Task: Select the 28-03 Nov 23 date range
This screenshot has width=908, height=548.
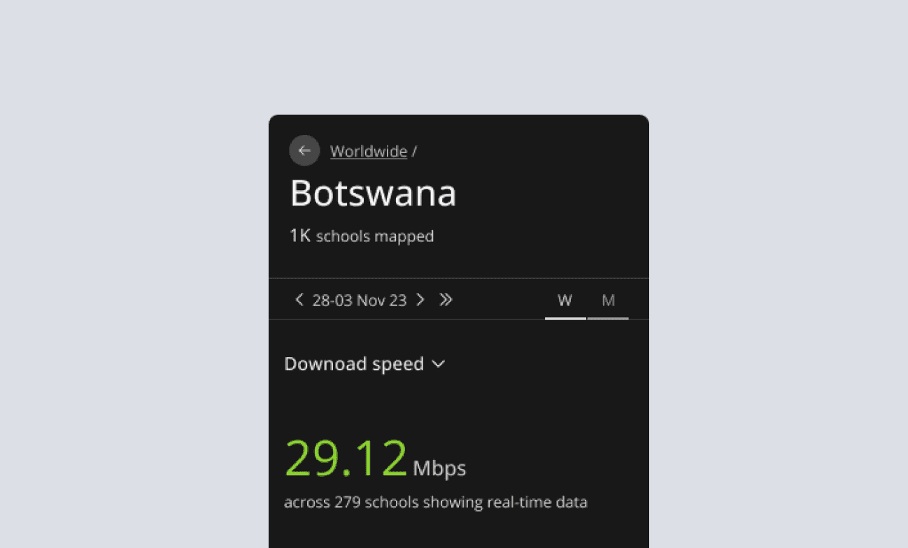Action: coord(360,301)
